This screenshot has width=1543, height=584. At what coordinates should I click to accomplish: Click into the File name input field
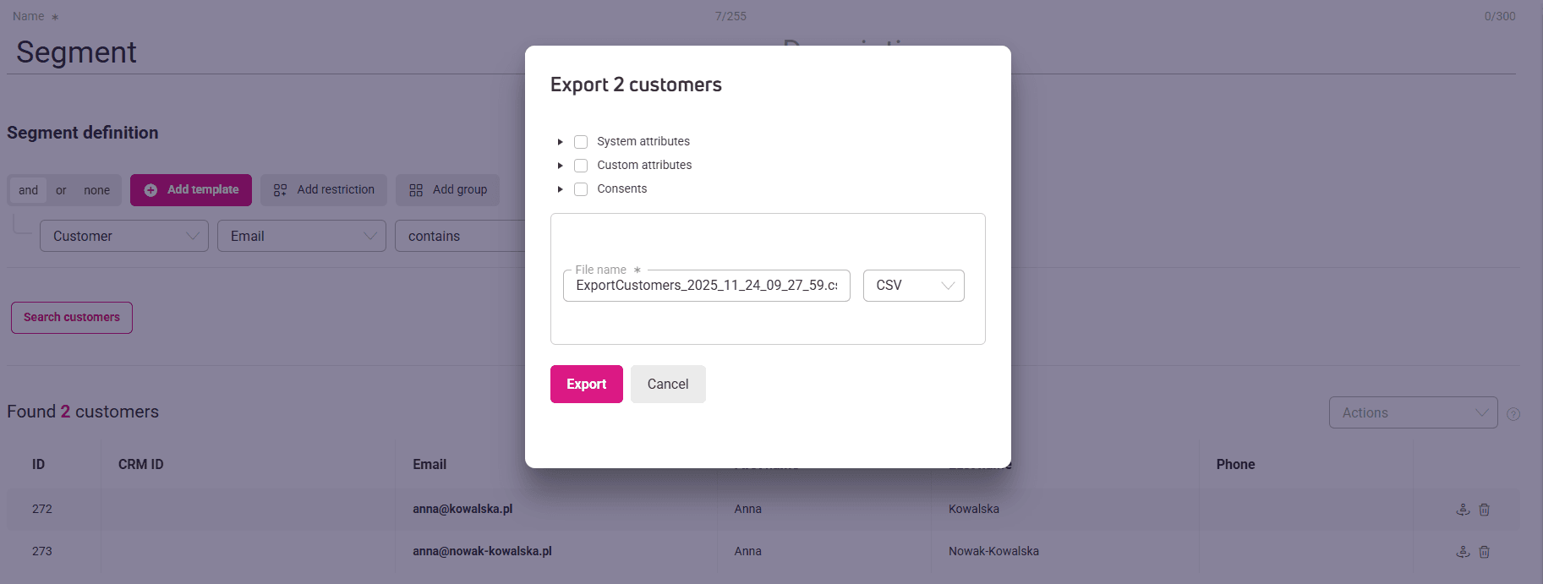(x=706, y=286)
